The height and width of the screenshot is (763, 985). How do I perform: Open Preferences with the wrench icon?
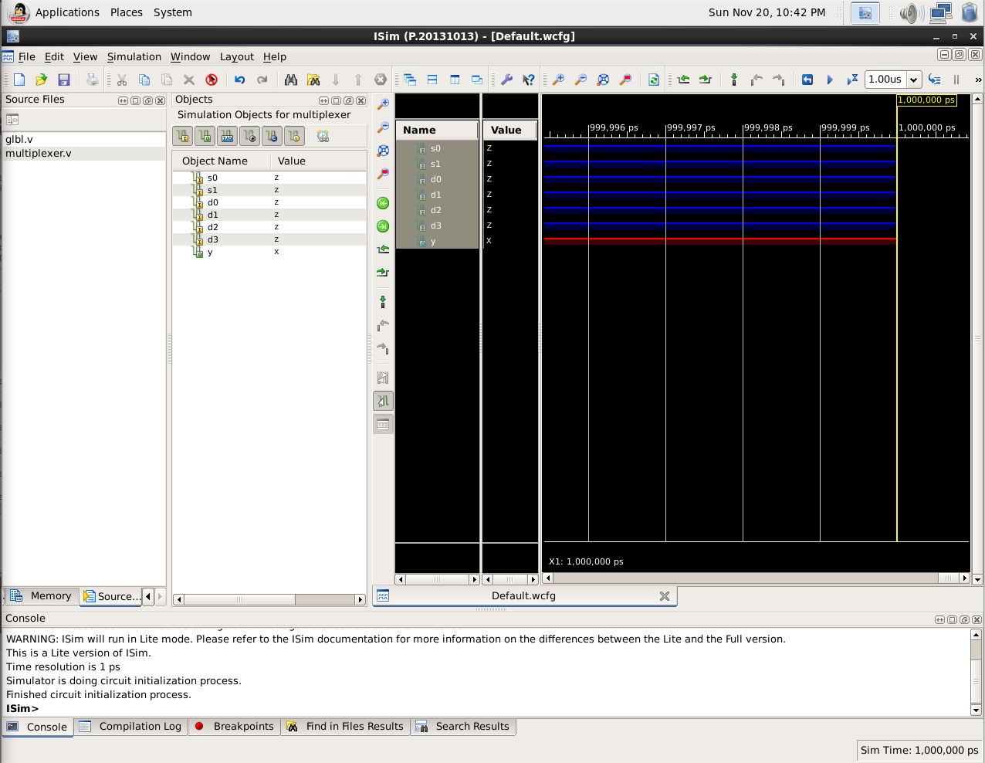coord(506,80)
